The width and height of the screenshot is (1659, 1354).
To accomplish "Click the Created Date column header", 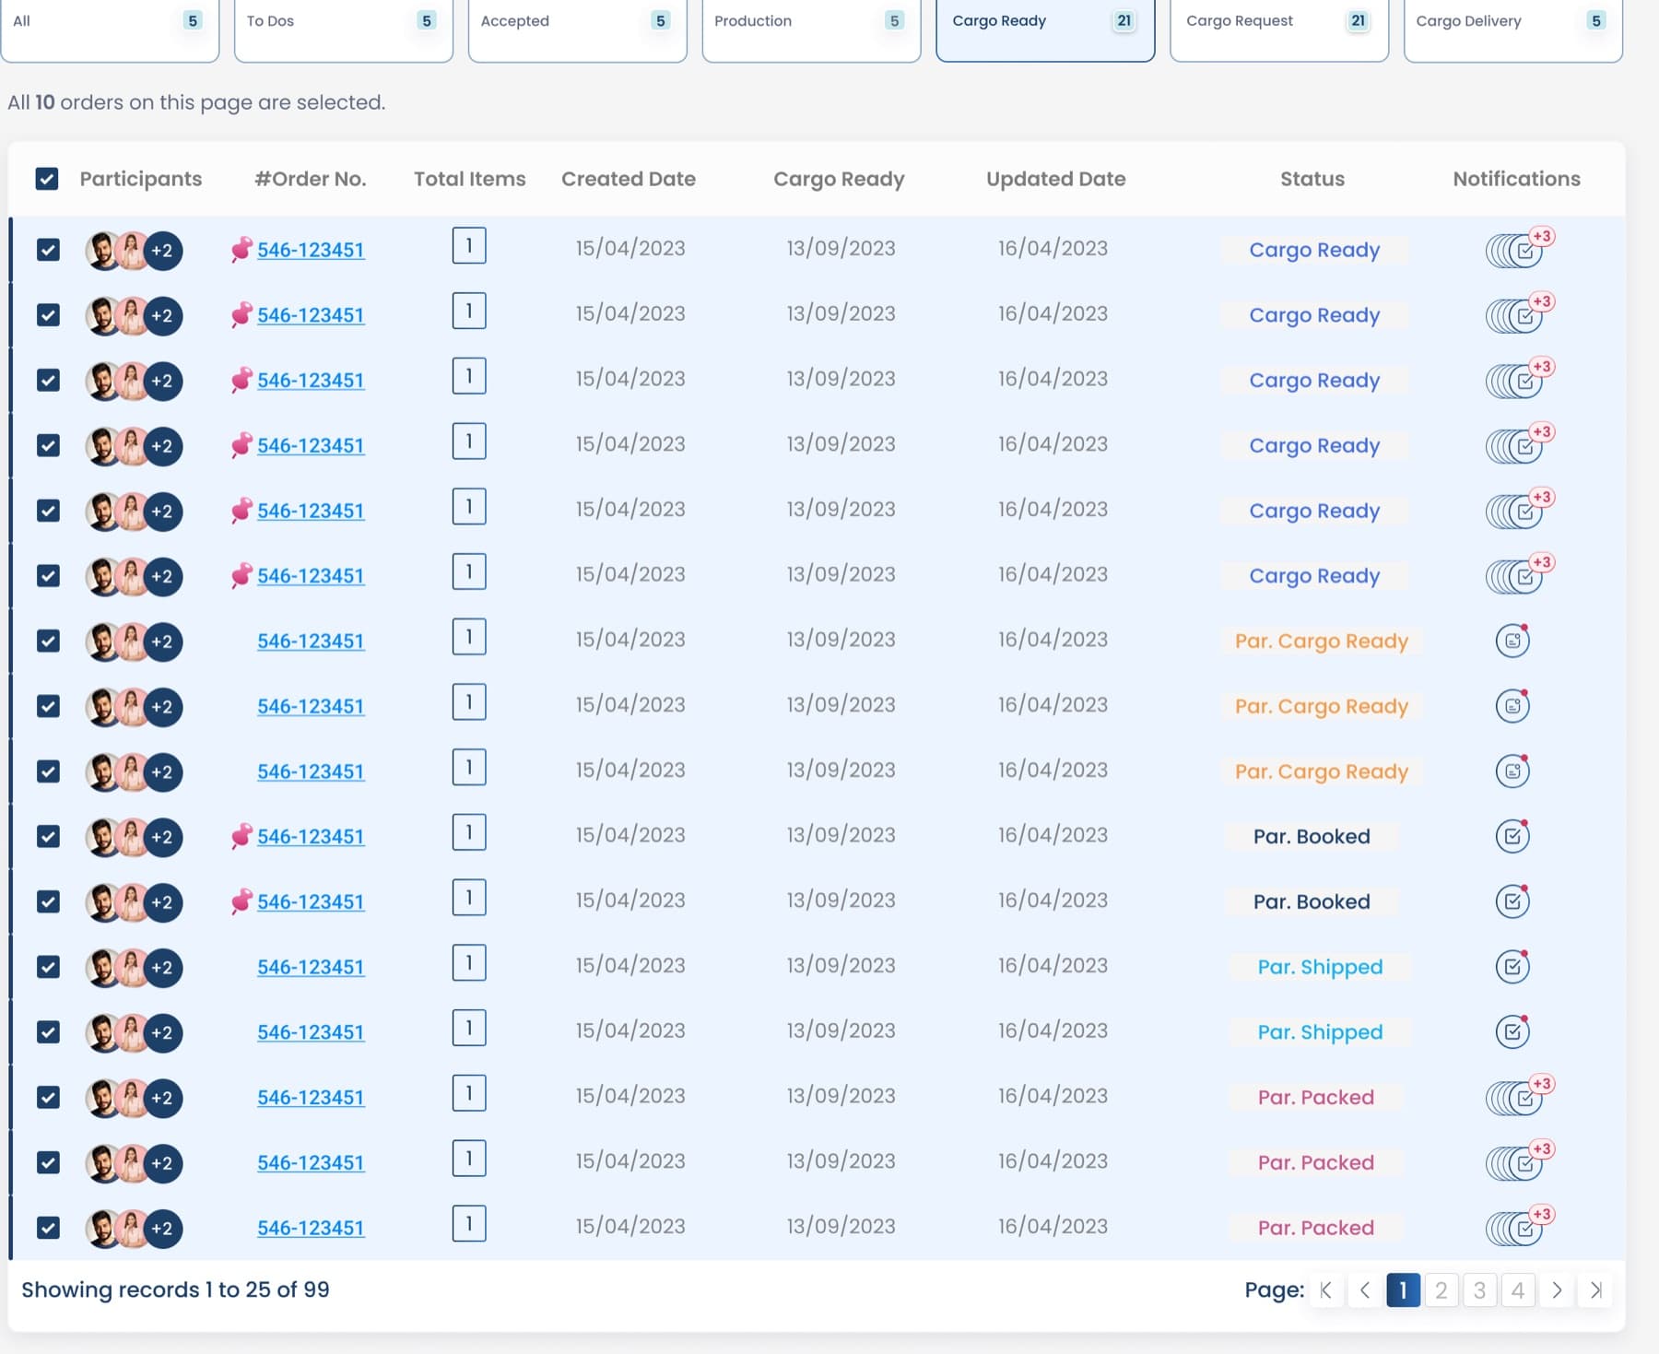I will point(629,179).
